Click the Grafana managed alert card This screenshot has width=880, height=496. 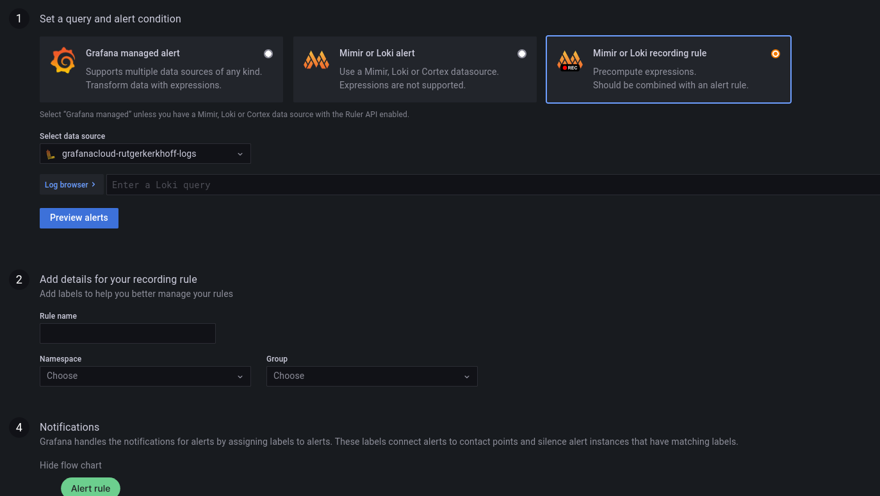[161, 69]
